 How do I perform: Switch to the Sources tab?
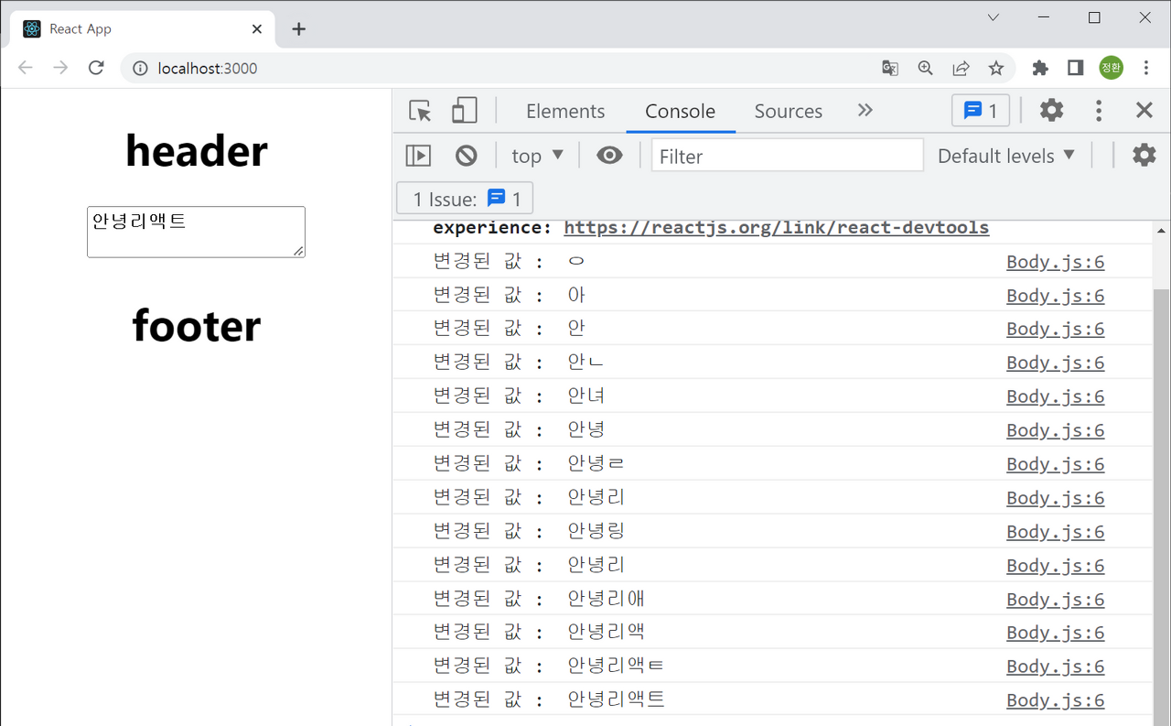tap(789, 111)
